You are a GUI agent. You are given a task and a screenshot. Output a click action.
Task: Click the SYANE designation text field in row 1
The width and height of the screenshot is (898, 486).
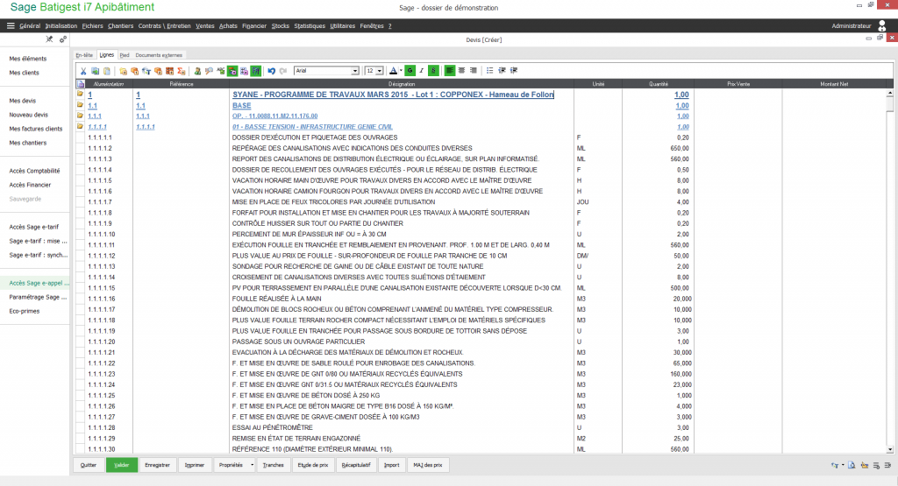point(401,95)
